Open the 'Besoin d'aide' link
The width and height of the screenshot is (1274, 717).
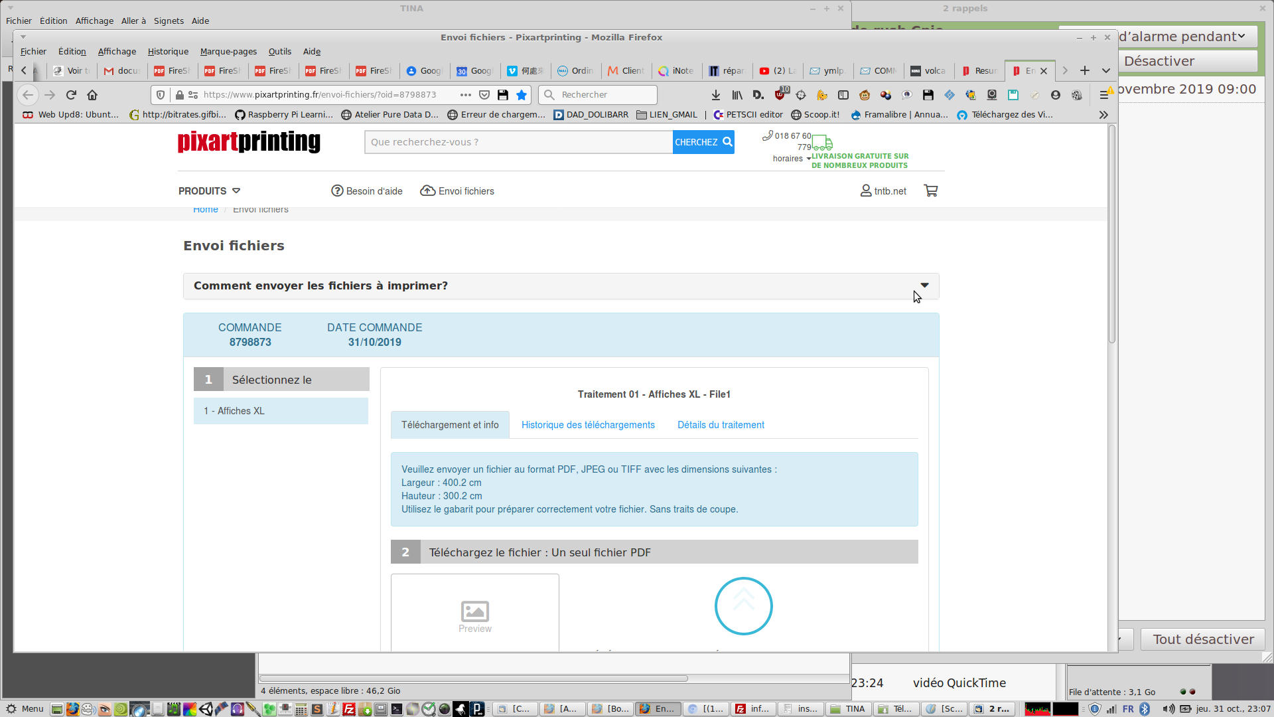click(367, 191)
